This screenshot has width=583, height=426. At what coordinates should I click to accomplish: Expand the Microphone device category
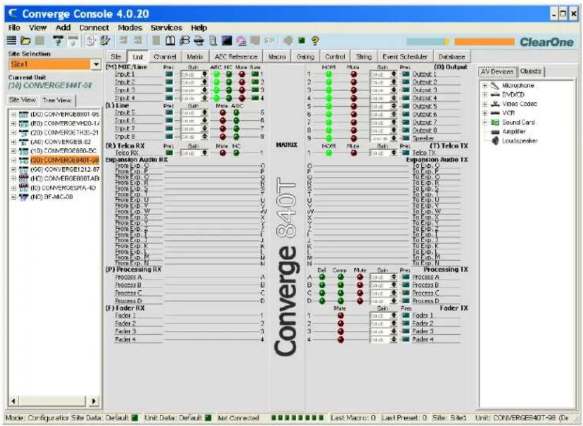coord(485,85)
